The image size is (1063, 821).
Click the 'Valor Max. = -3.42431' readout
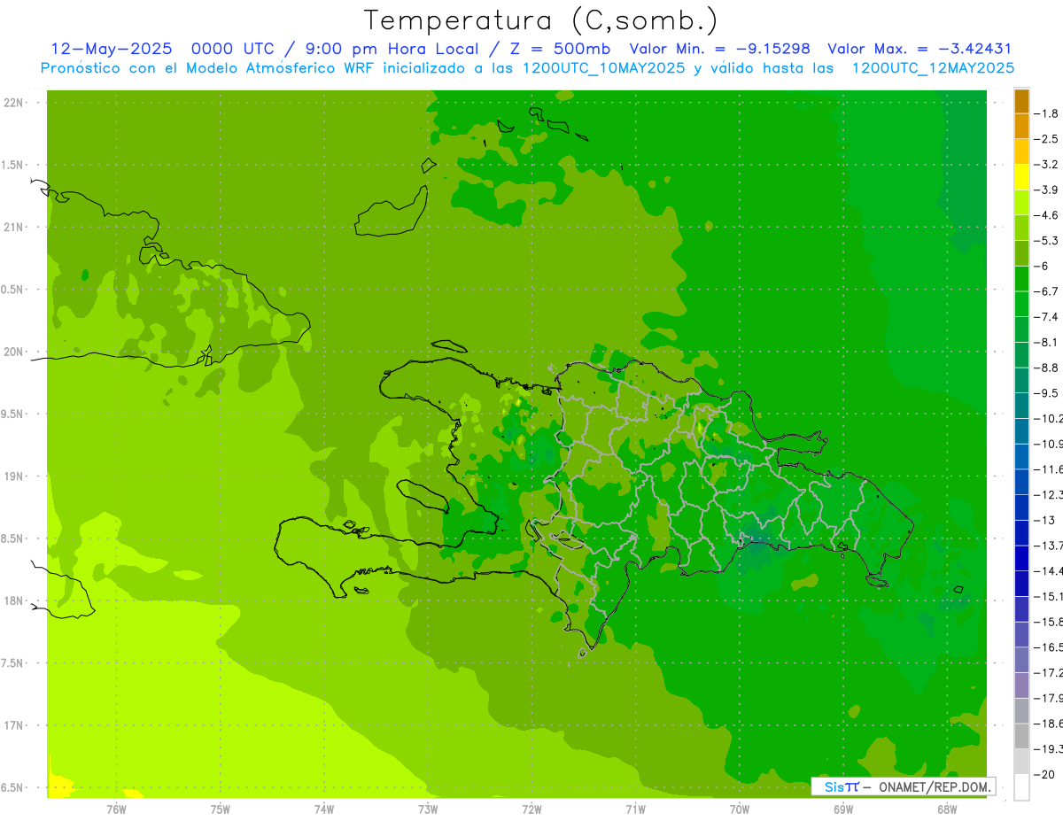pos(919,49)
